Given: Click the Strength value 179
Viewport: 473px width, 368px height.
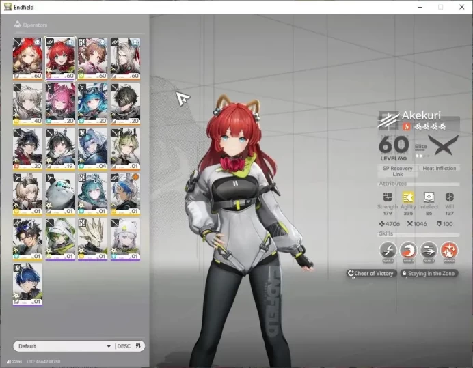Looking at the screenshot, I should point(388,214).
